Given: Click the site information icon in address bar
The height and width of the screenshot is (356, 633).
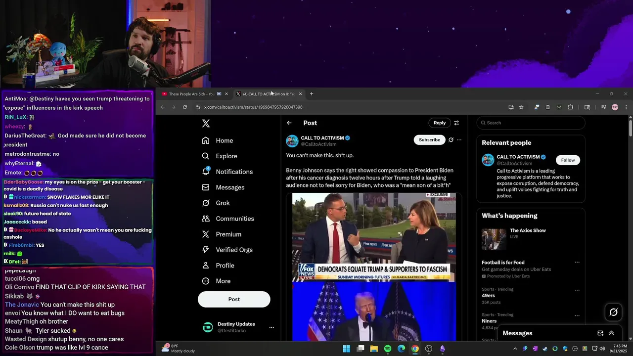Looking at the screenshot, I should coord(198,107).
